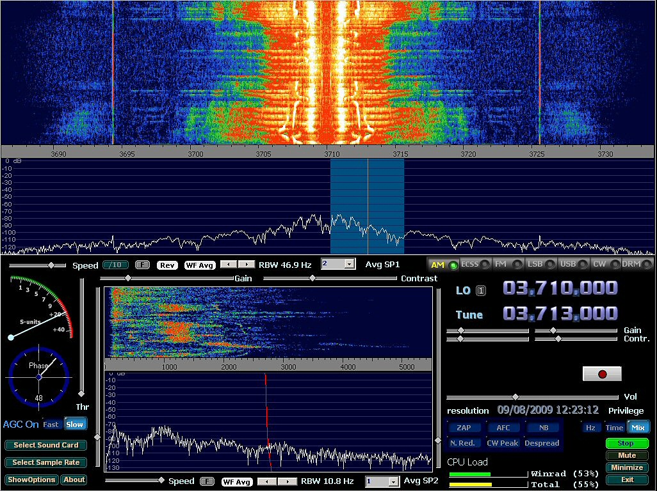657x491 pixels.
Task: Click the Exit button
Action: (x=627, y=479)
